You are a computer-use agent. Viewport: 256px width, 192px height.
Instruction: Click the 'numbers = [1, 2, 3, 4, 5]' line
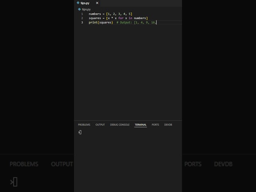click(x=110, y=14)
